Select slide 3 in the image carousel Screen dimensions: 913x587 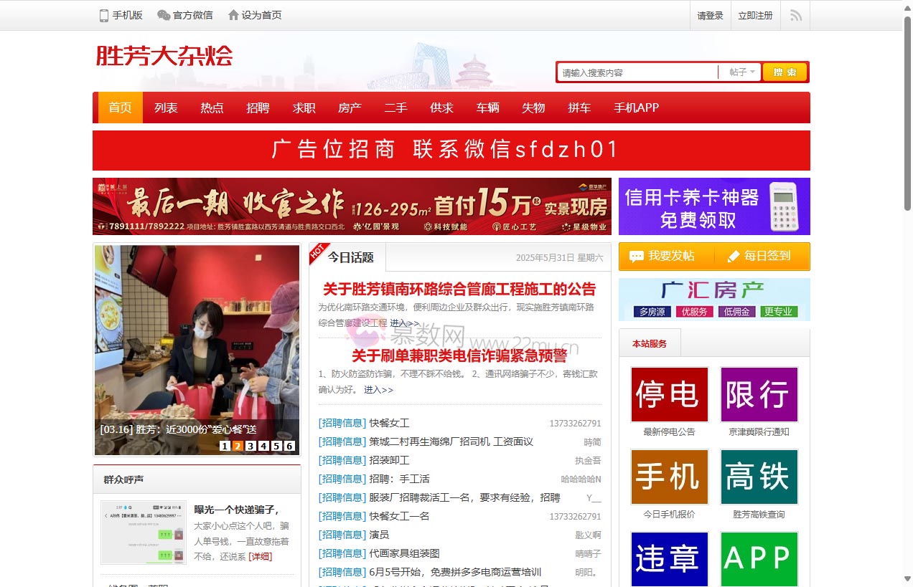(251, 446)
